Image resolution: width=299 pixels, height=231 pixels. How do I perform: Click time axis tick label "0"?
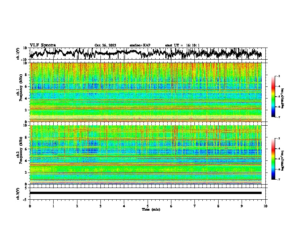30,206
